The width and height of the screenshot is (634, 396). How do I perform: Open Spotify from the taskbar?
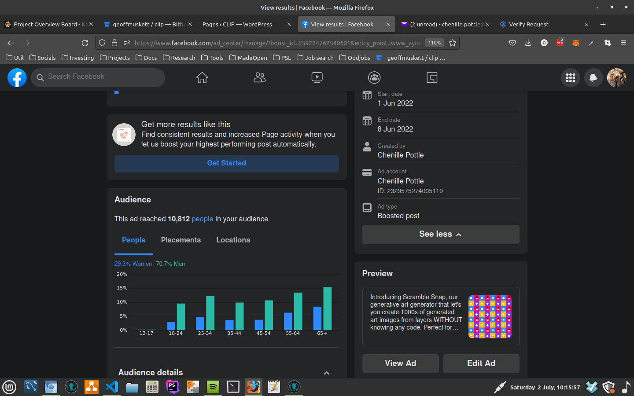(x=213, y=387)
